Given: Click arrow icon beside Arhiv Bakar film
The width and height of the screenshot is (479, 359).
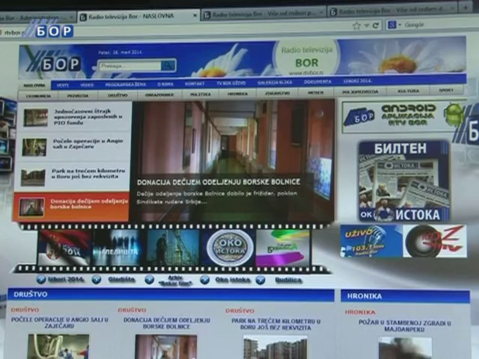Looking at the screenshot, I should coord(149,280).
